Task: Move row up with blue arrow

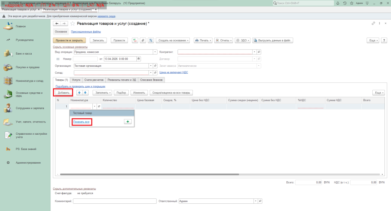Action: click(x=79, y=92)
